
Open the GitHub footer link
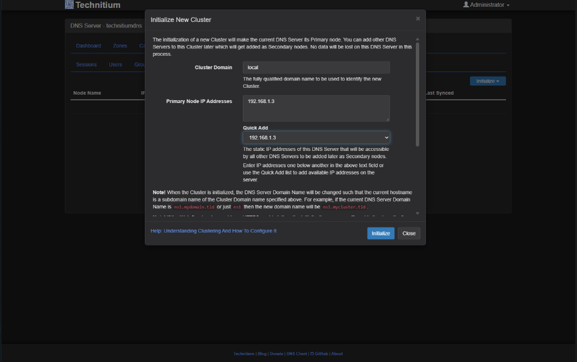point(319,354)
